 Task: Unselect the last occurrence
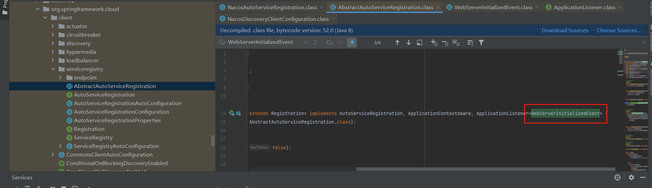[x=445, y=42]
